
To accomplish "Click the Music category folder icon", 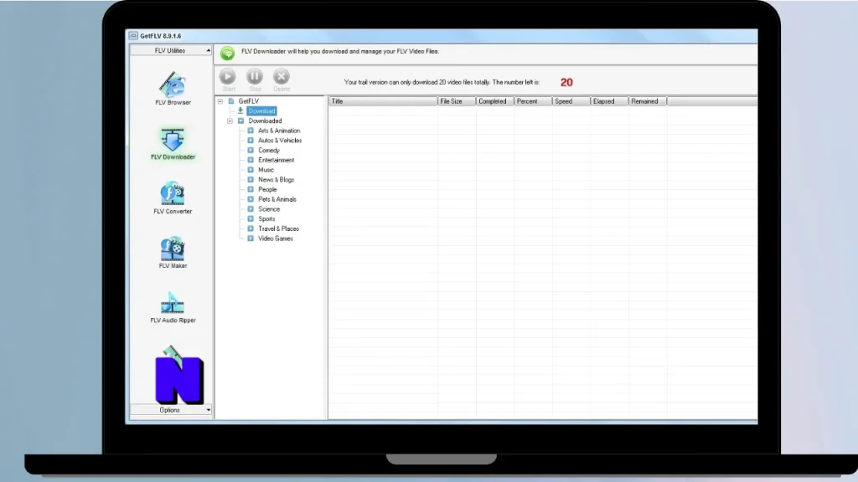I will pos(251,170).
